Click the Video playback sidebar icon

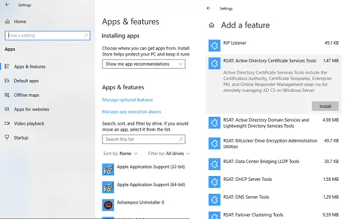coord(7,124)
